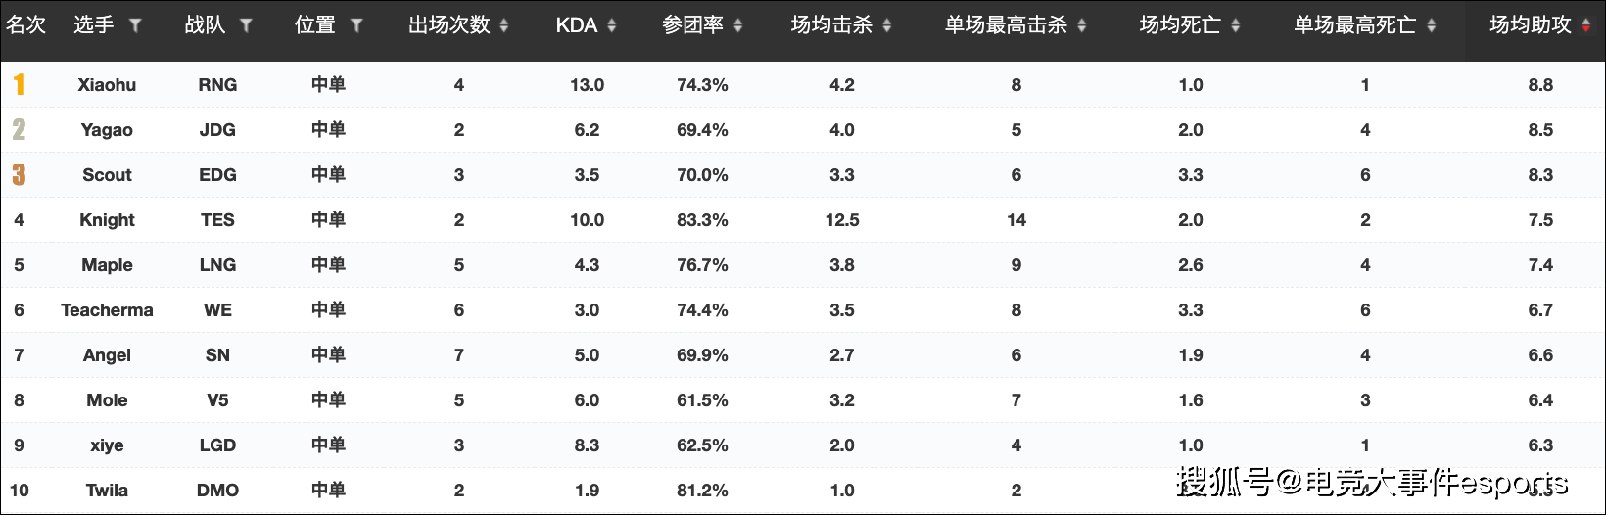1606x515 pixels.
Task: Click the bronze rank 3 badge
Action: [x=19, y=175]
